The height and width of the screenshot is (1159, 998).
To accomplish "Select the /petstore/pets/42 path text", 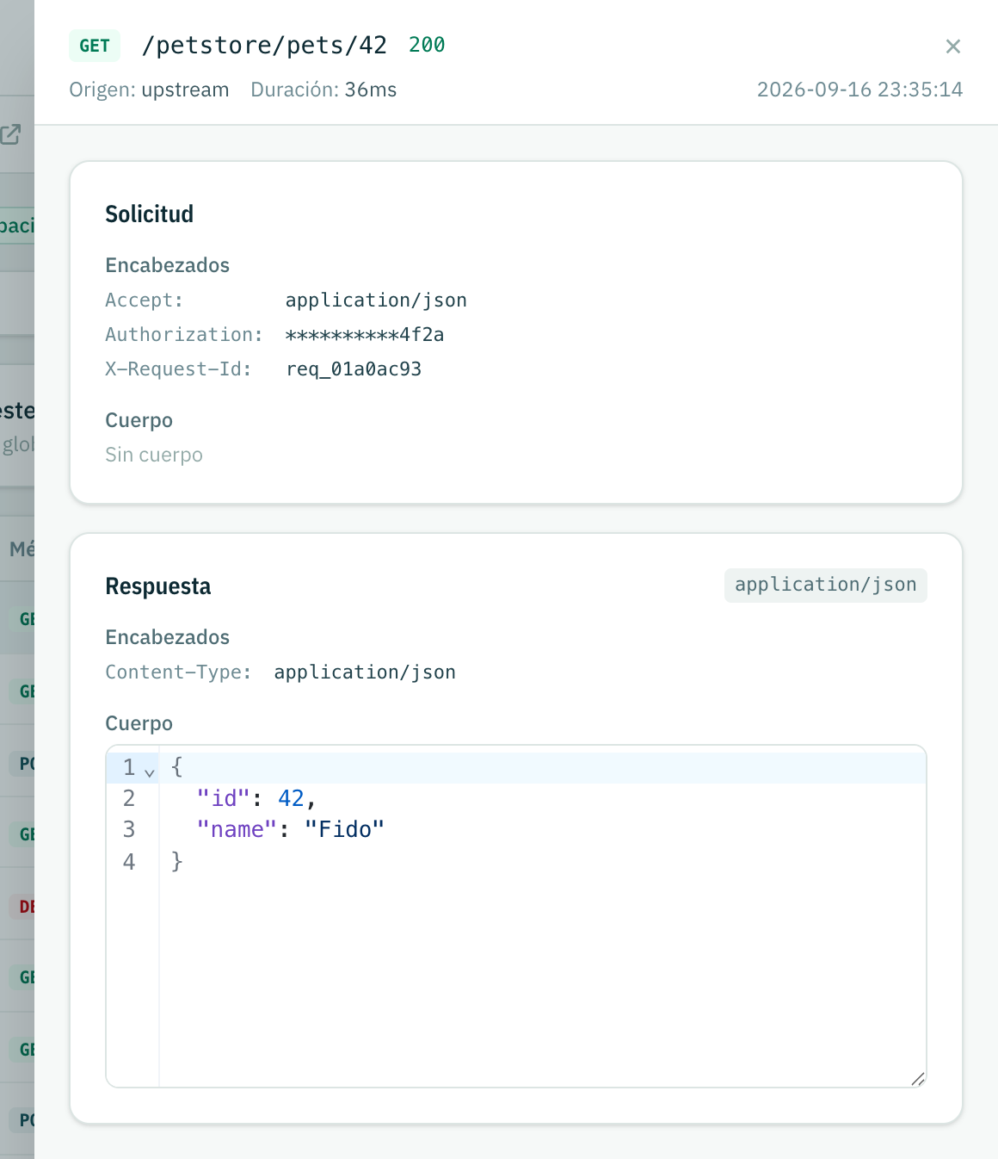I will click(x=264, y=46).
